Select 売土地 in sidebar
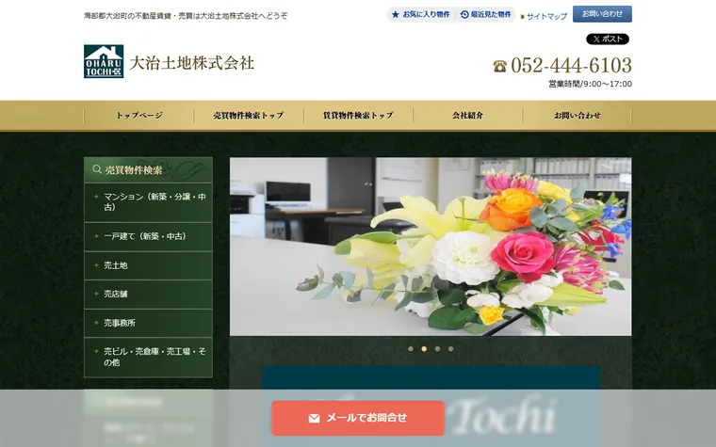Screen dimensions: 716x447 pyautogui.click(x=149, y=265)
